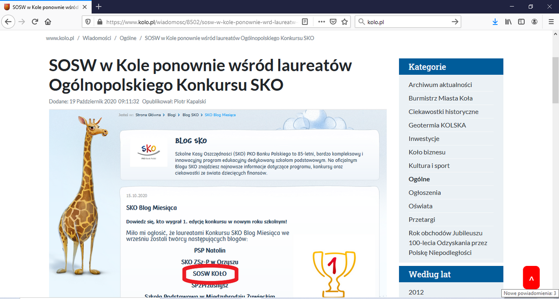Screen dimensions: 559x299
Task: Toggle Reader View for this article
Action: coord(305,21)
